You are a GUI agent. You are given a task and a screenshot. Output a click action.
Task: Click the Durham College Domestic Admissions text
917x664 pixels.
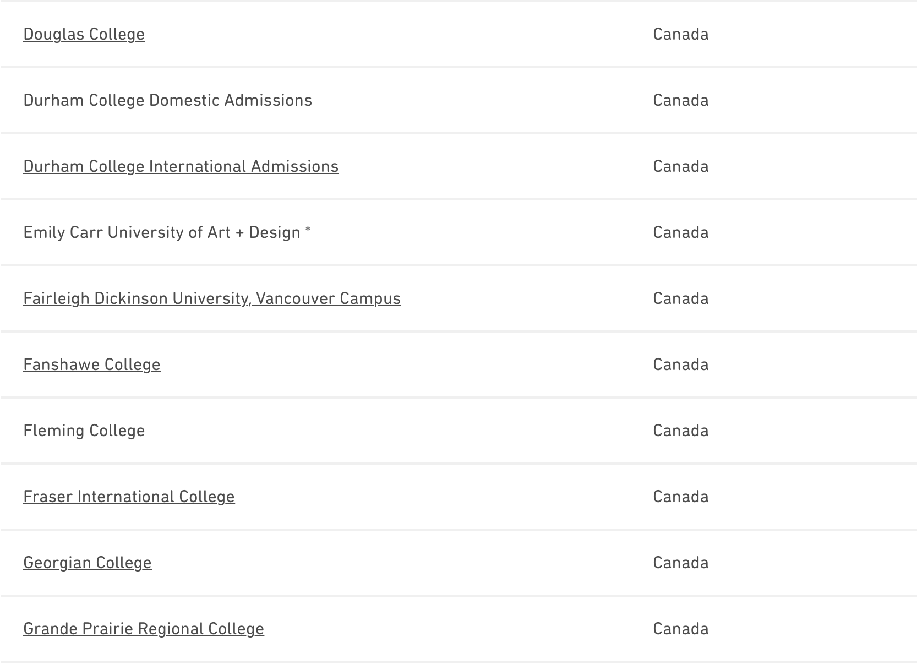pos(167,100)
